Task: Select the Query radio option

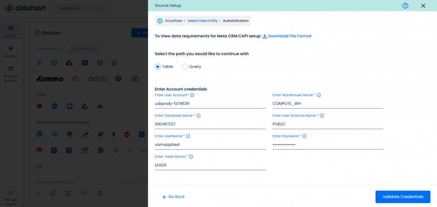Action: [185, 67]
